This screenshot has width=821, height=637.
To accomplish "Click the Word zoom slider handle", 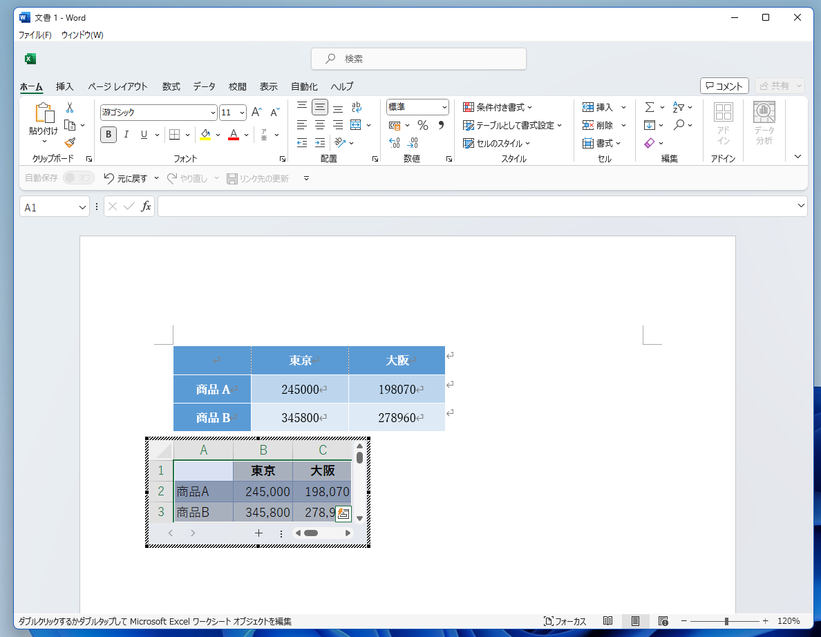I will pos(726,621).
